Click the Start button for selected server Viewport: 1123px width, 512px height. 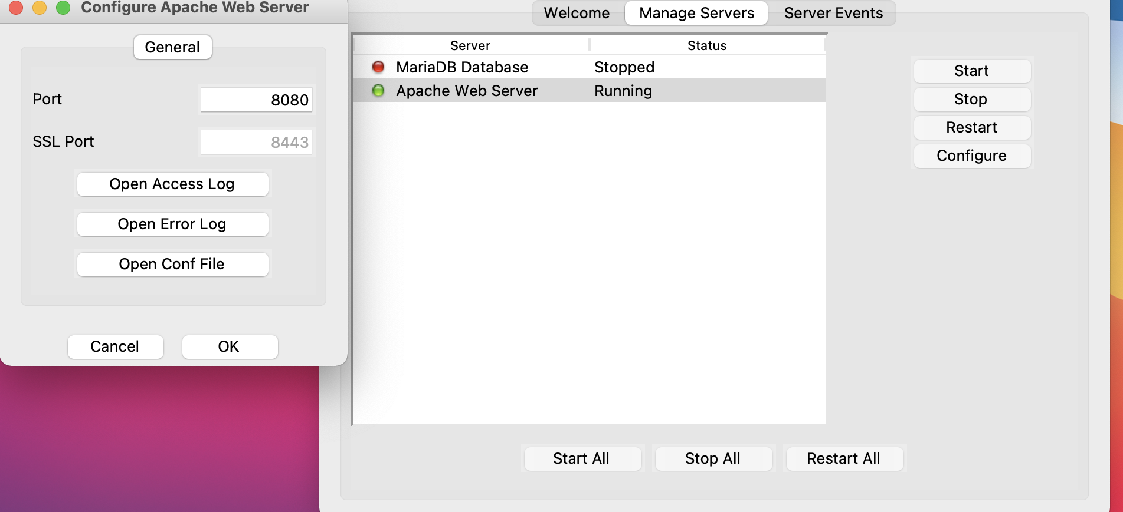coord(972,71)
